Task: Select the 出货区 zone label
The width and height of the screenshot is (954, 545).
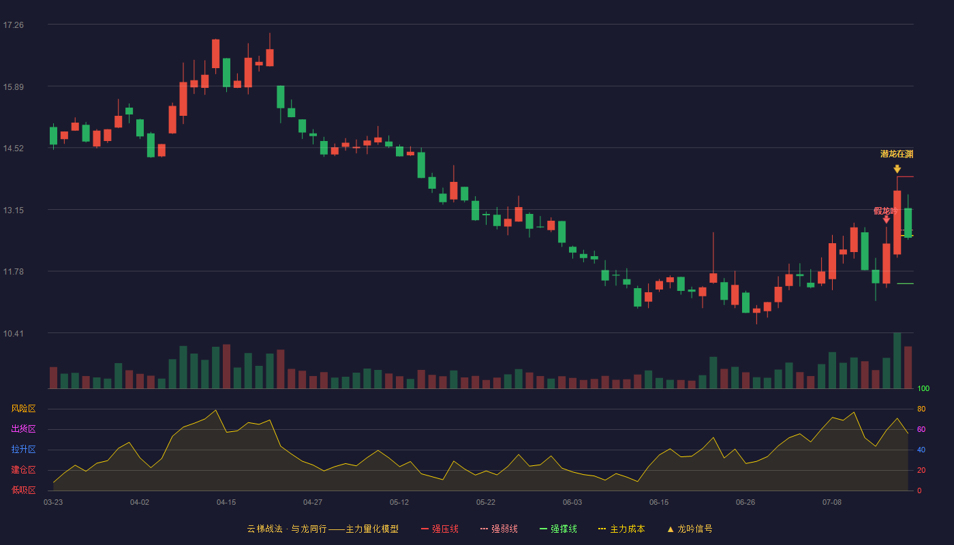Action: tap(23, 429)
